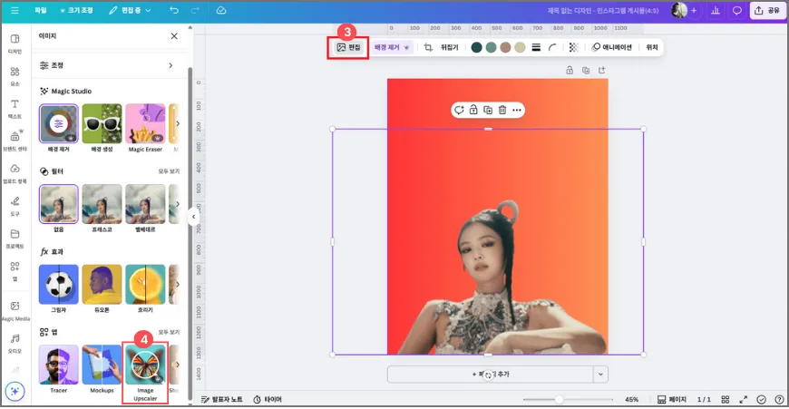
Task: Click the 공유 (Share) button
Action: click(x=767, y=11)
